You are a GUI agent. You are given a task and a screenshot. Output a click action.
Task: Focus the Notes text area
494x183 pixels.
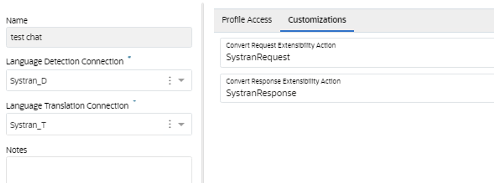99,170
